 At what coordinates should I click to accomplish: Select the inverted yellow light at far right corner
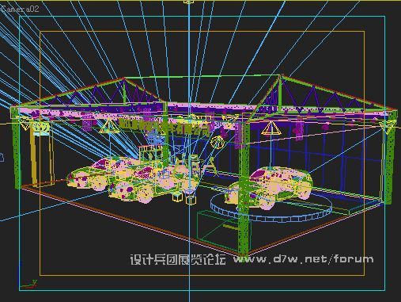pos(389,128)
